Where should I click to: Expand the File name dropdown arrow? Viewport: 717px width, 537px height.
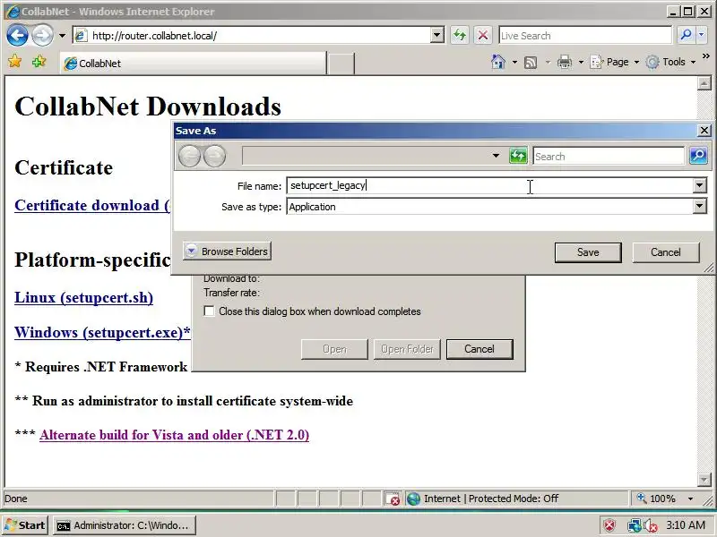[x=699, y=185]
